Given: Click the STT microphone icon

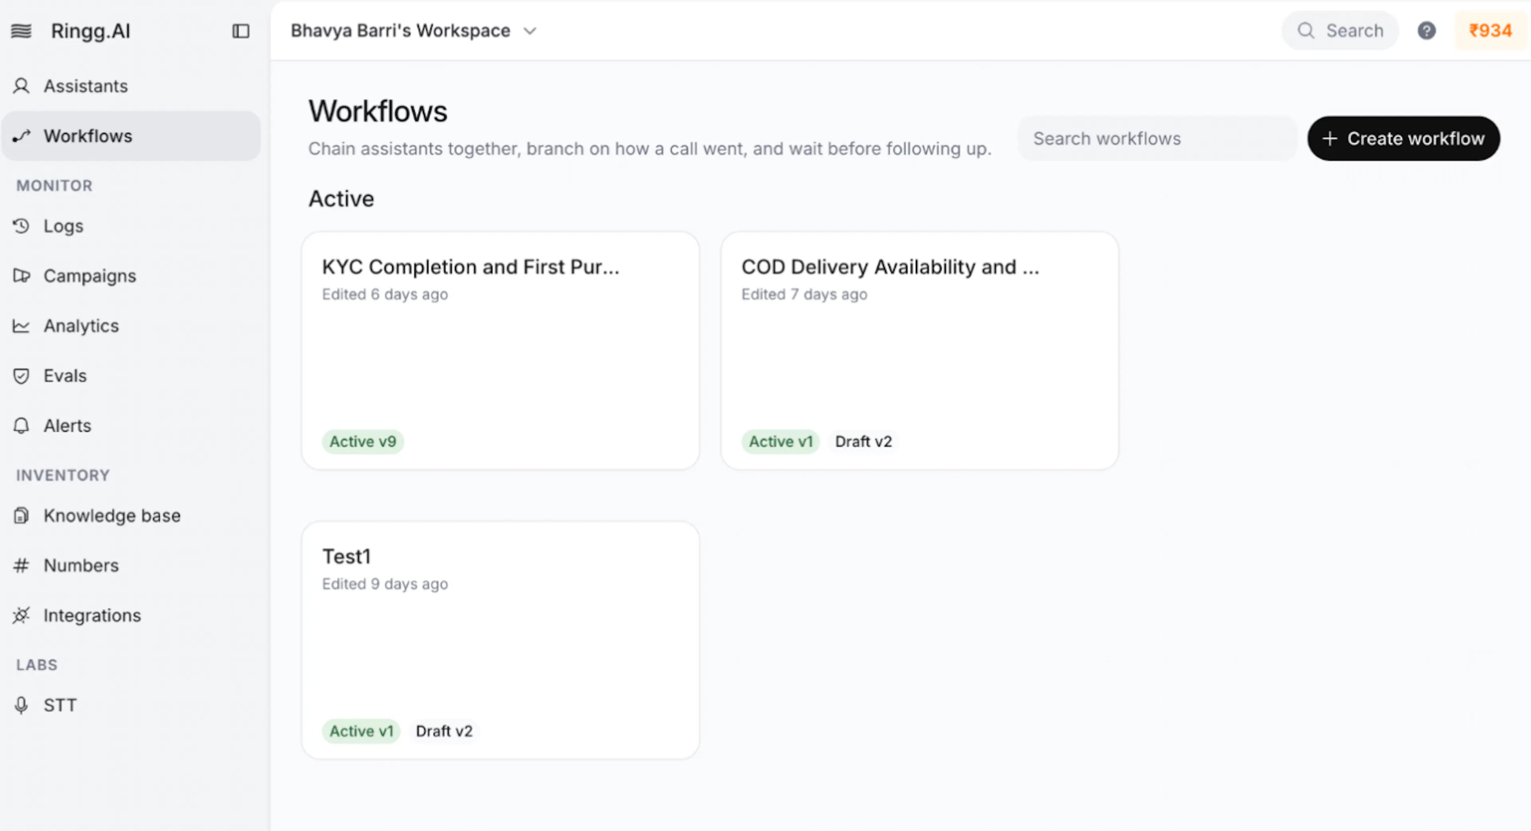Looking at the screenshot, I should (22, 705).
